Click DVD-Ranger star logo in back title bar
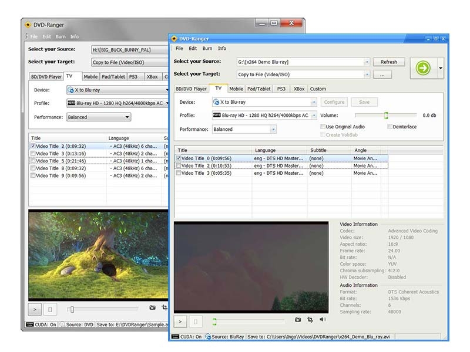Viewport: 470px width, 352px height. (x=28, y=25)
